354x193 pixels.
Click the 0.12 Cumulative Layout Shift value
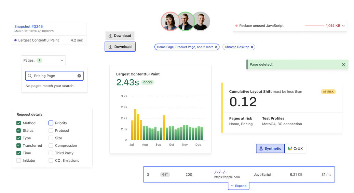(243, 102)
